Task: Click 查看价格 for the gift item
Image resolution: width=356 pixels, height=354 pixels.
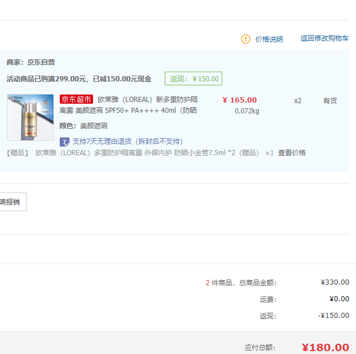Action: pos(292,153)
